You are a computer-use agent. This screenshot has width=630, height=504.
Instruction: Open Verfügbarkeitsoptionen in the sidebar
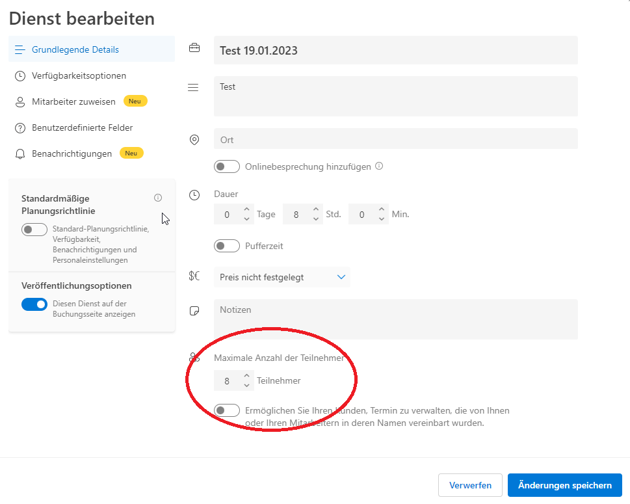point(79,75)
